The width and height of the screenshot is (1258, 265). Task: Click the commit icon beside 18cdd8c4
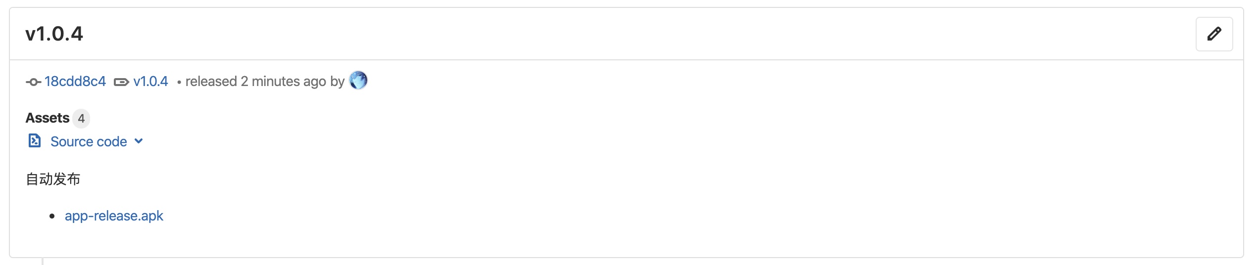click(33, 82)
